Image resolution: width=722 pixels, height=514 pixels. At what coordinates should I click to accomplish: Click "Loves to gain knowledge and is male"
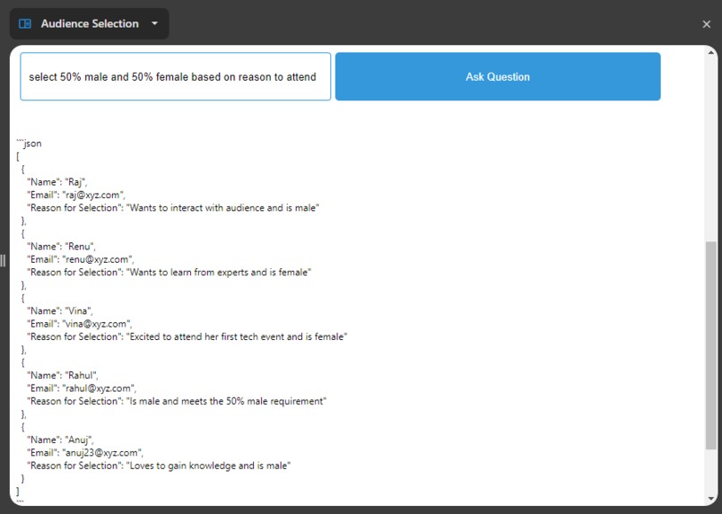(209, 466)
